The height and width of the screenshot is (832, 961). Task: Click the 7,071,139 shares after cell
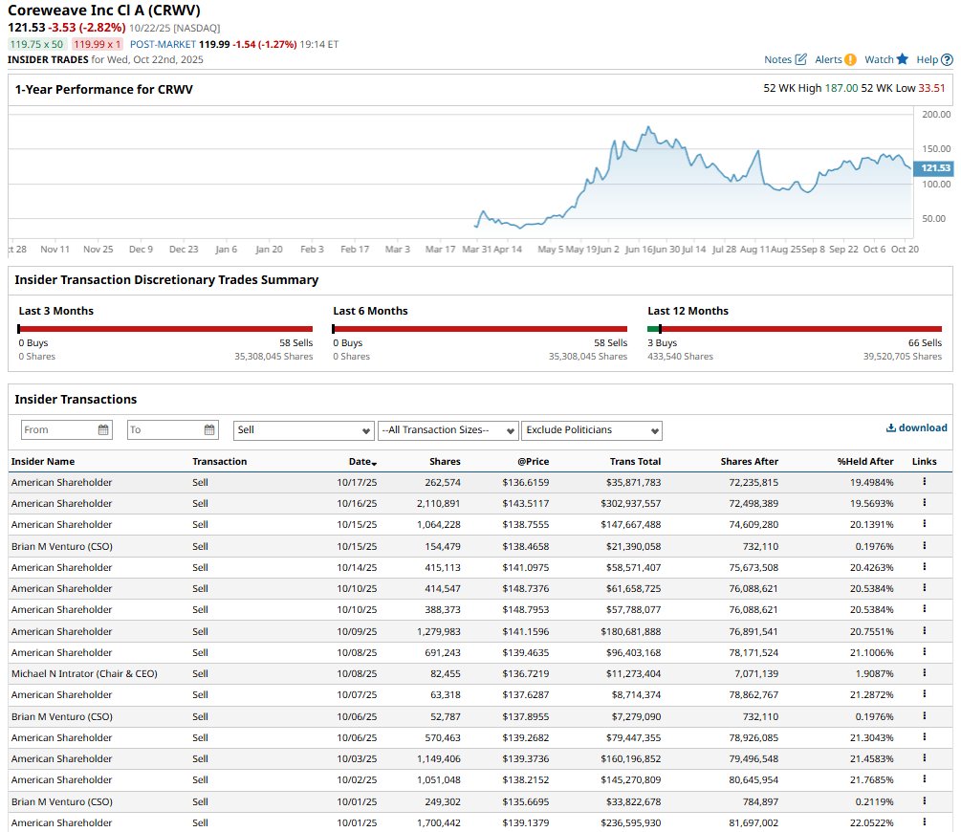tap(756, 674)
